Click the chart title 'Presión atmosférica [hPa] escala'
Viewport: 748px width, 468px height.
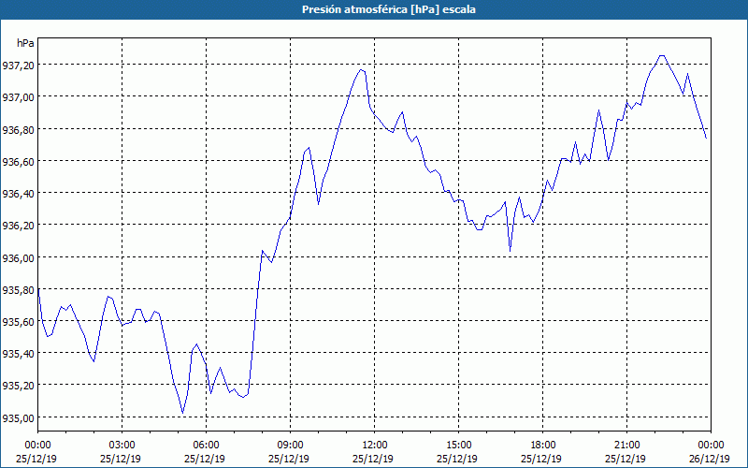point(388,9)
